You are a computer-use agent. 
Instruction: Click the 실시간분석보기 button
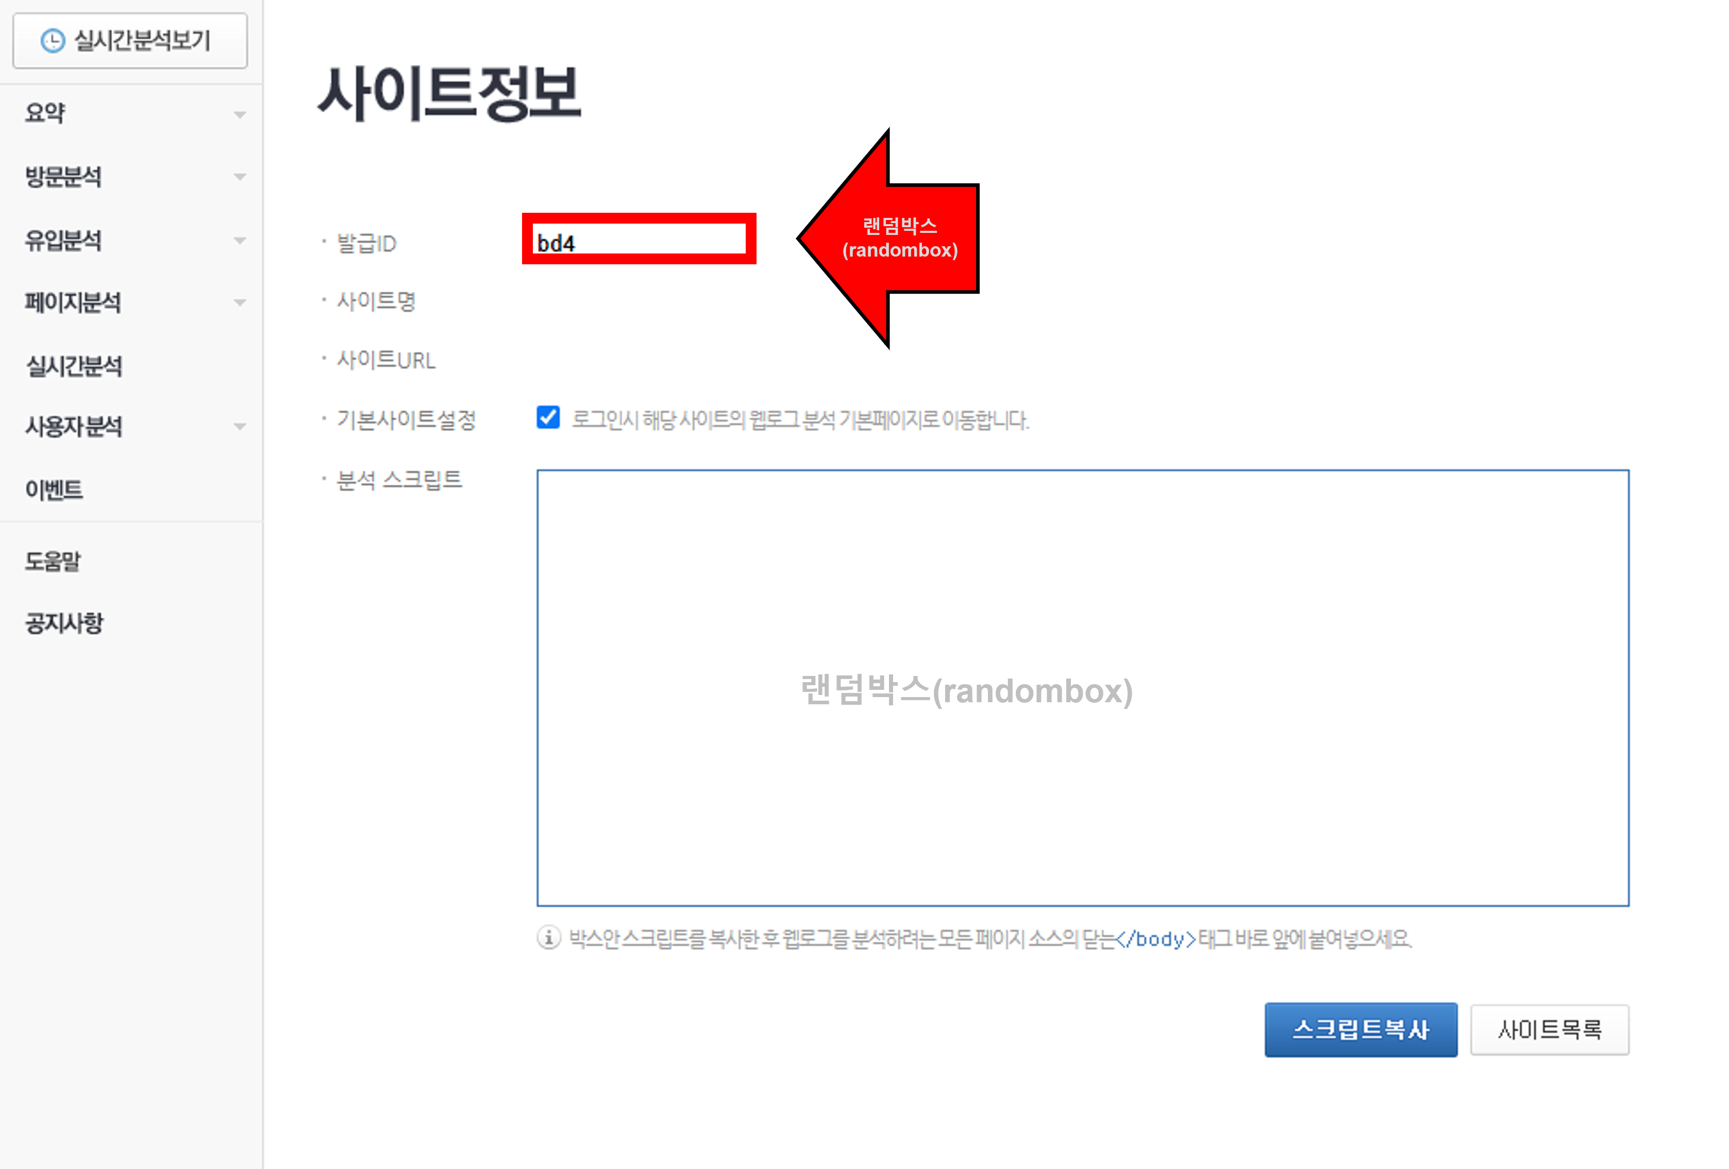click(129, 41)
